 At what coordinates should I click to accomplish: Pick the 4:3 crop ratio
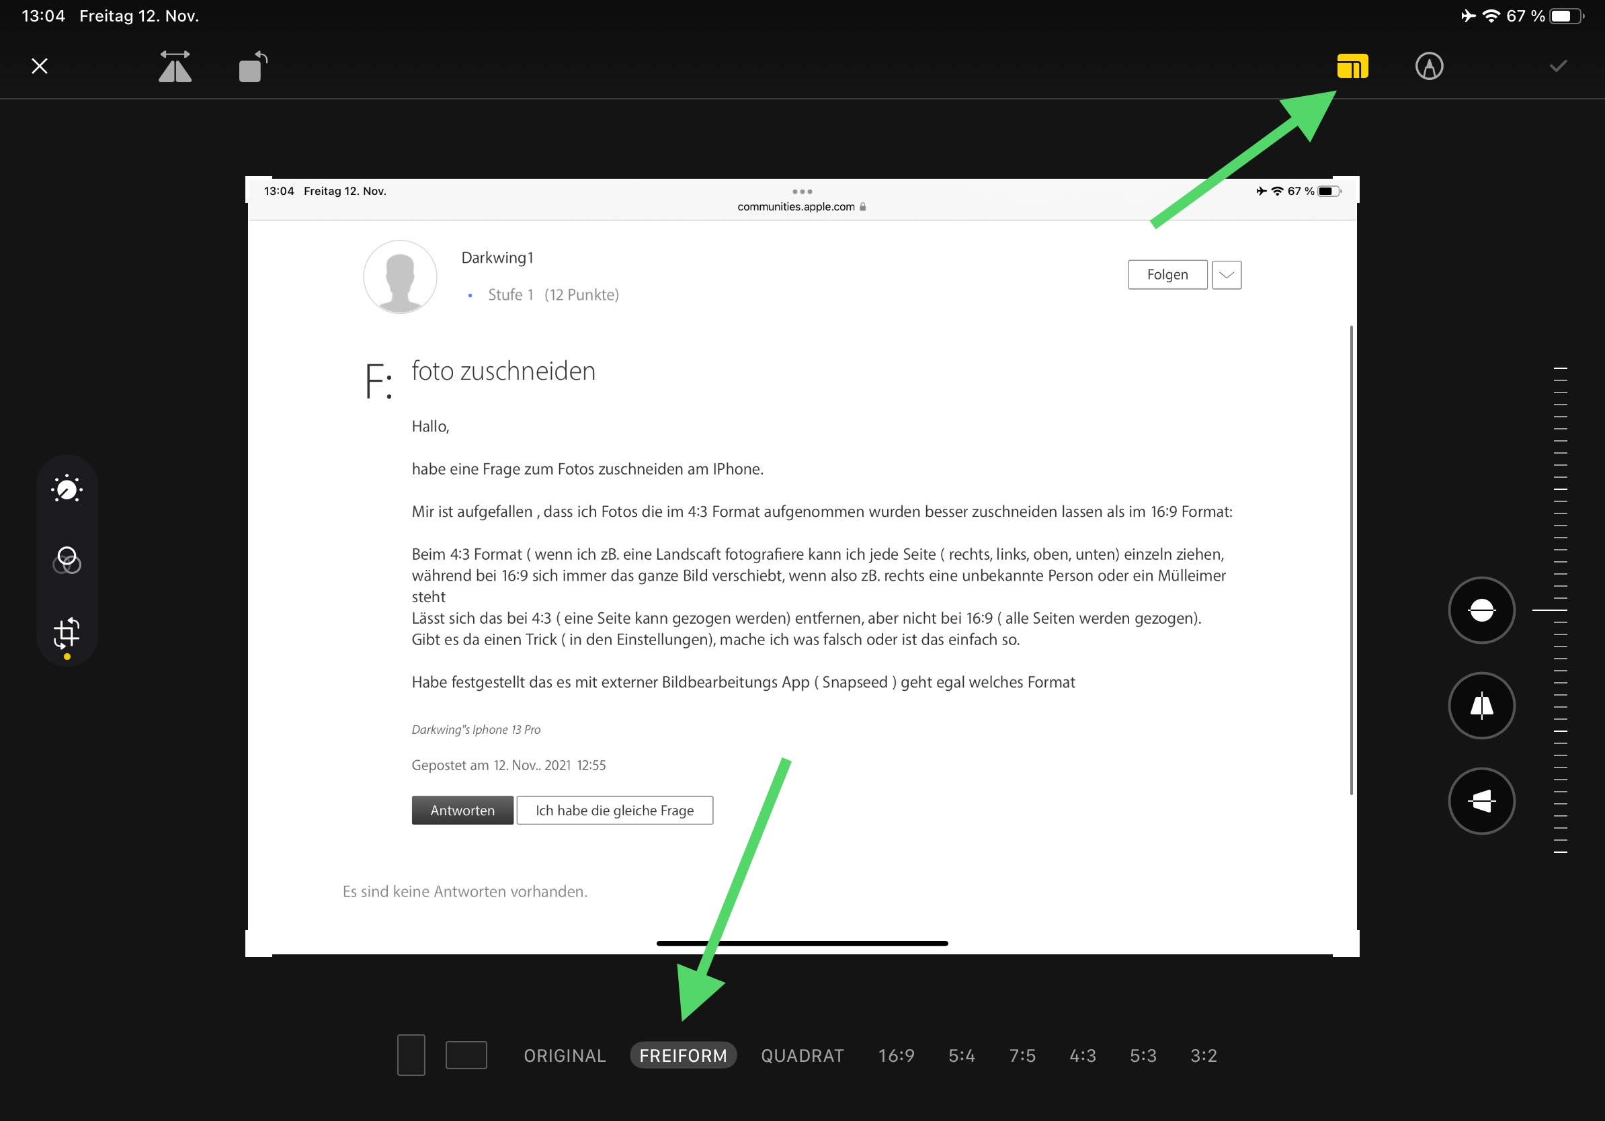(x=1082, y=1055)
